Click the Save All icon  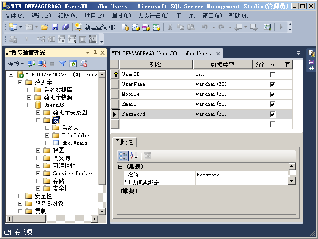pyautogui.click(x=65, y=27)
